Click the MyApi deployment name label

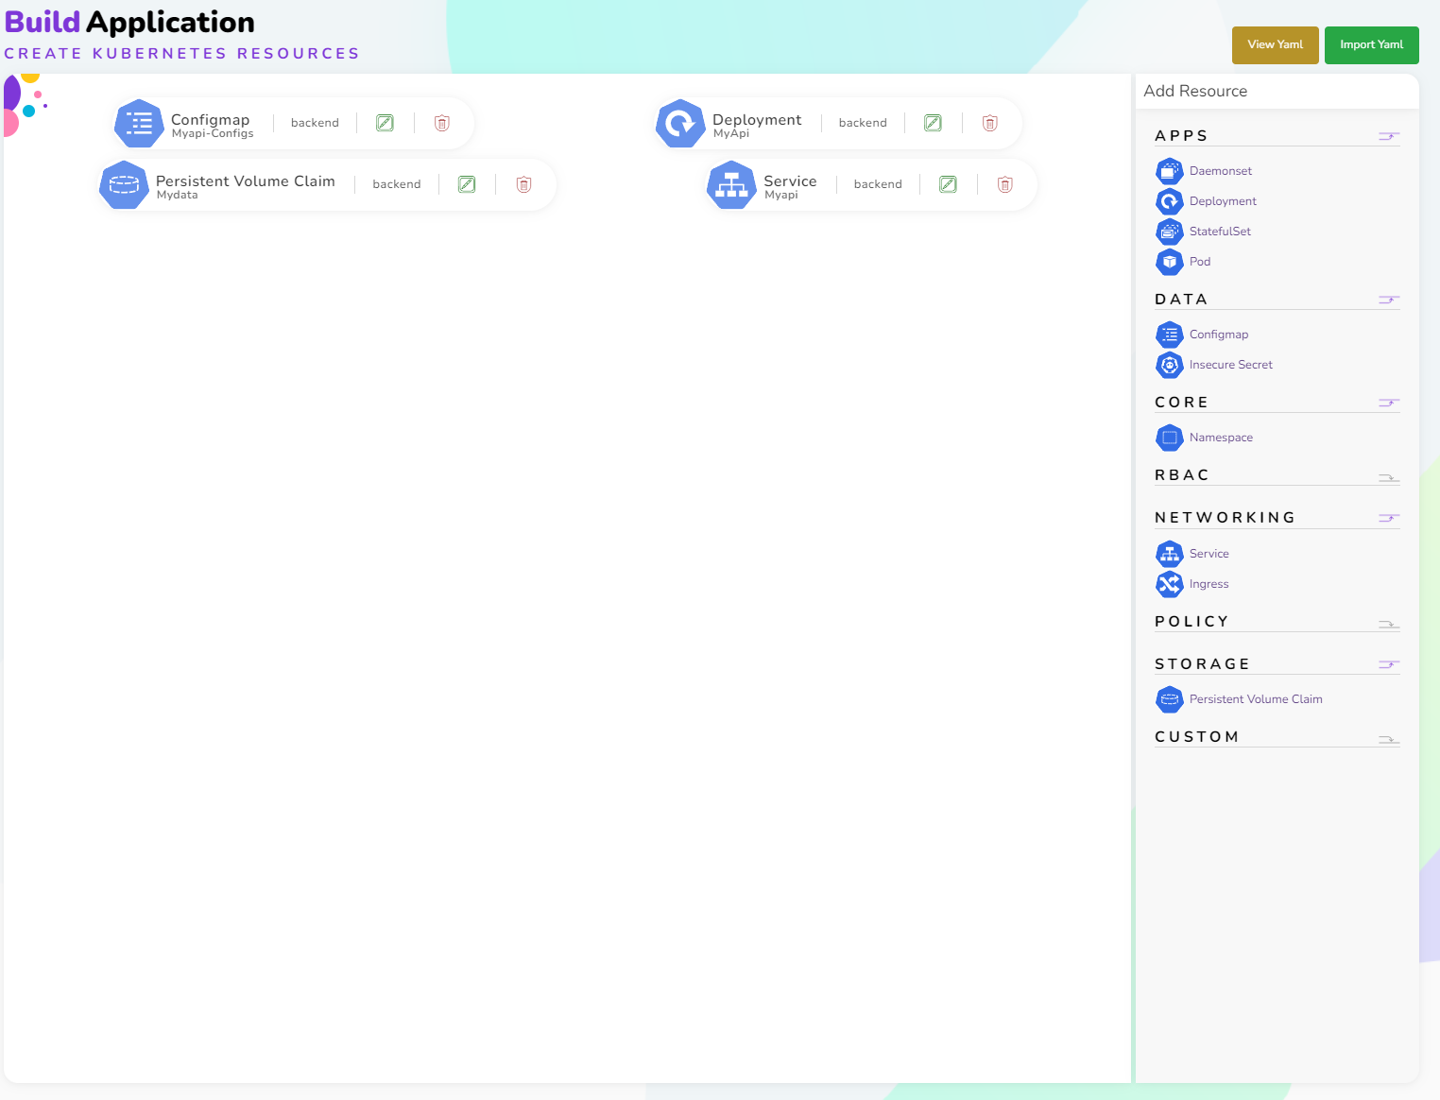click(x=731, y=134)
